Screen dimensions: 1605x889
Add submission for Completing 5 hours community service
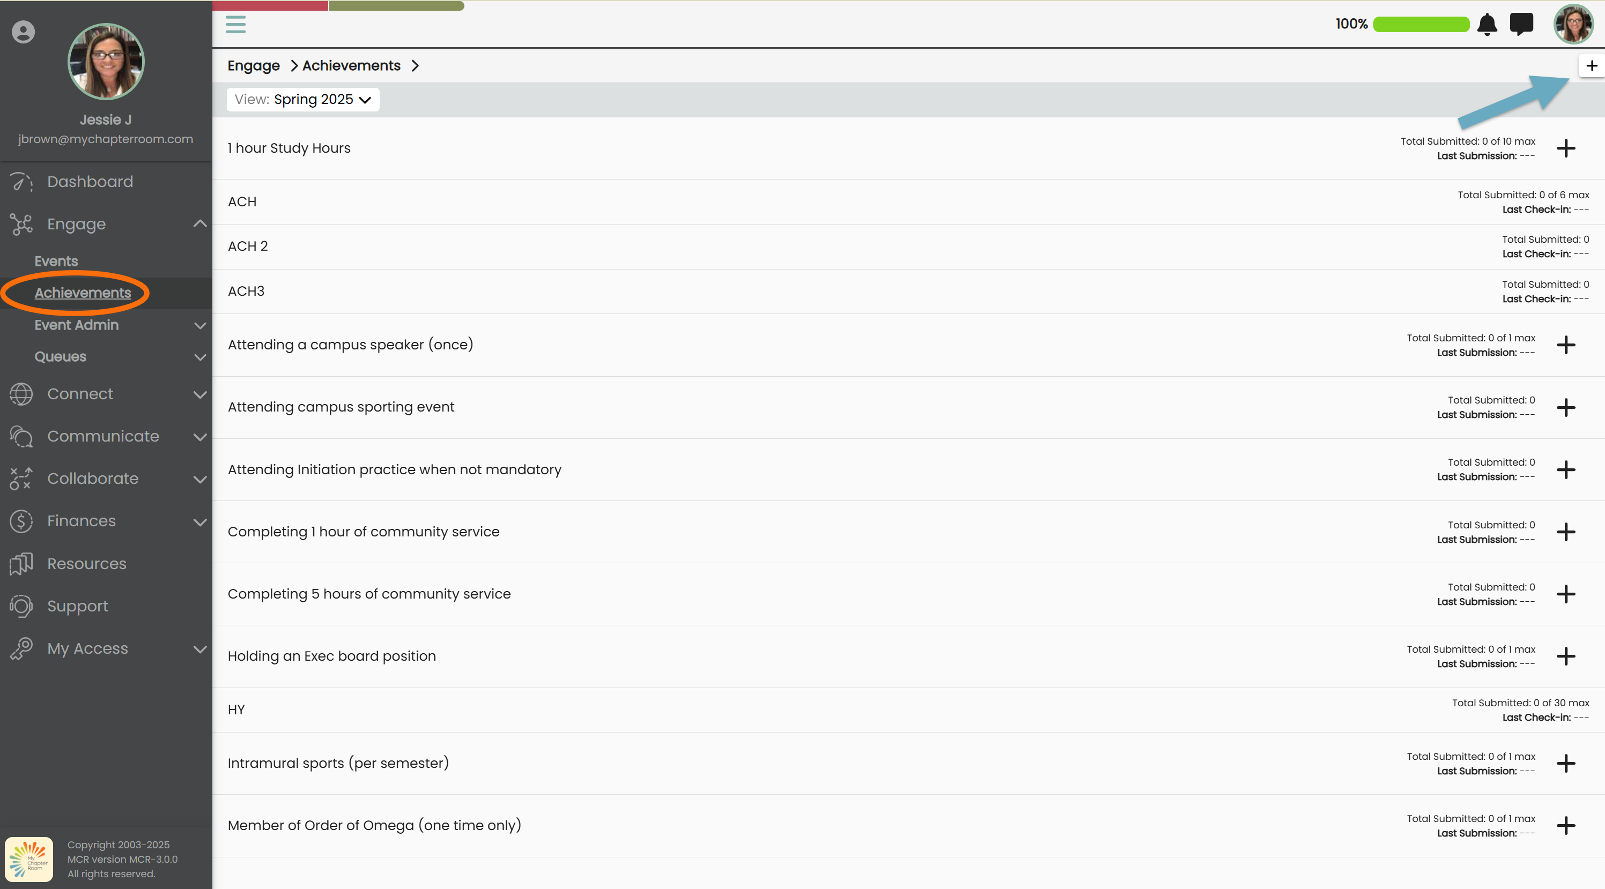pos(1566,594)
